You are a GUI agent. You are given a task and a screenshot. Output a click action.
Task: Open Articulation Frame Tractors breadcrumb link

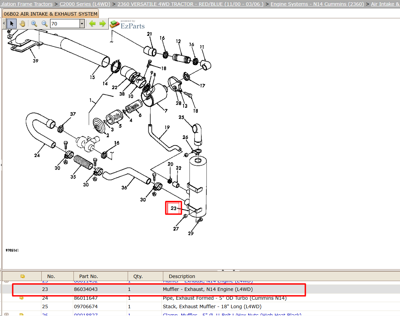26,4
